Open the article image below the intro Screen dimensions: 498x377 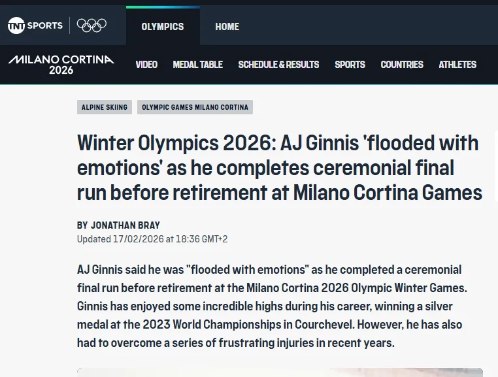tap(280, 372)
